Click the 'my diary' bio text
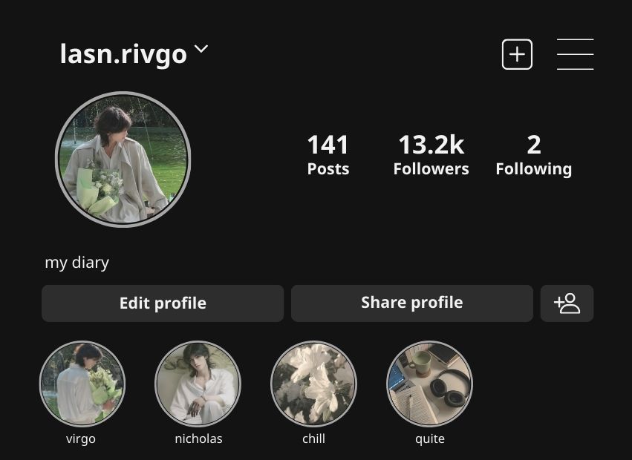This screenshot has height=460, width=632. click(x=77, y=263)
